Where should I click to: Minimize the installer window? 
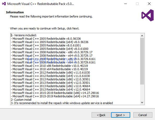click(126, 4)
